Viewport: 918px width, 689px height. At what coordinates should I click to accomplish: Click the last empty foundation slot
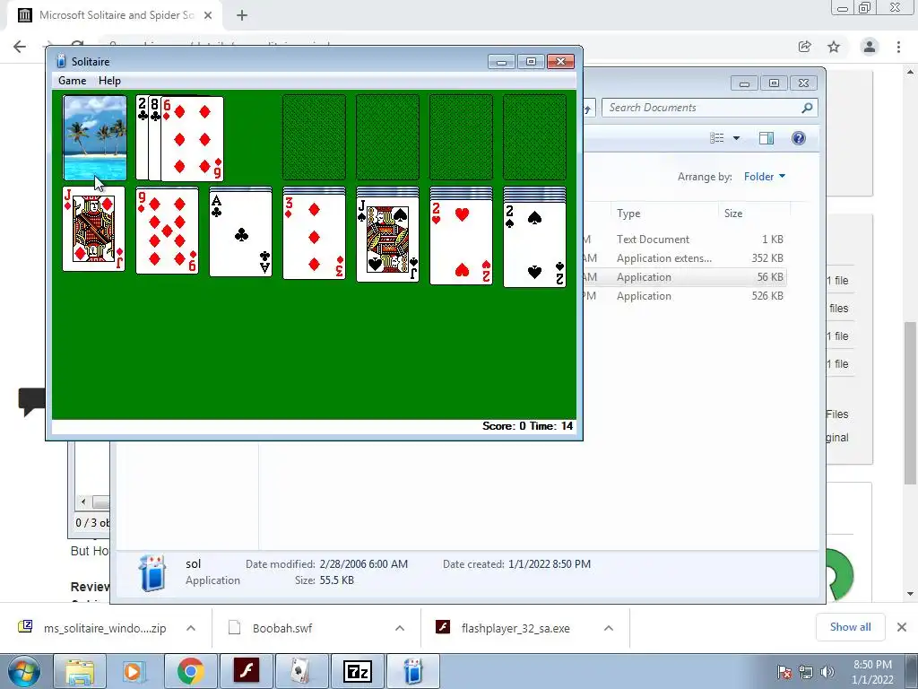[x=534, y=137]
